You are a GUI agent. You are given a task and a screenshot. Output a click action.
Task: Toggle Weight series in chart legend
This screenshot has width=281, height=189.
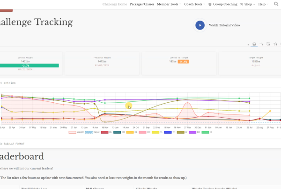click(73, 132)
